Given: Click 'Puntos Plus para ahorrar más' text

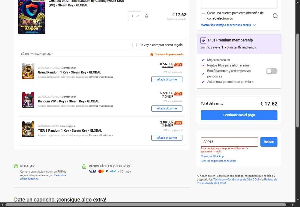Looking at the screenshot, I should pyautogui.click(x=228, y=65).
